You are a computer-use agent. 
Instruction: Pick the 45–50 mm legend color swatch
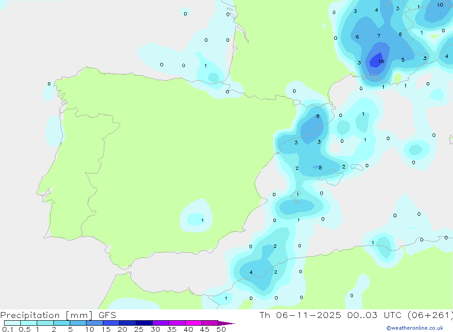210,323
